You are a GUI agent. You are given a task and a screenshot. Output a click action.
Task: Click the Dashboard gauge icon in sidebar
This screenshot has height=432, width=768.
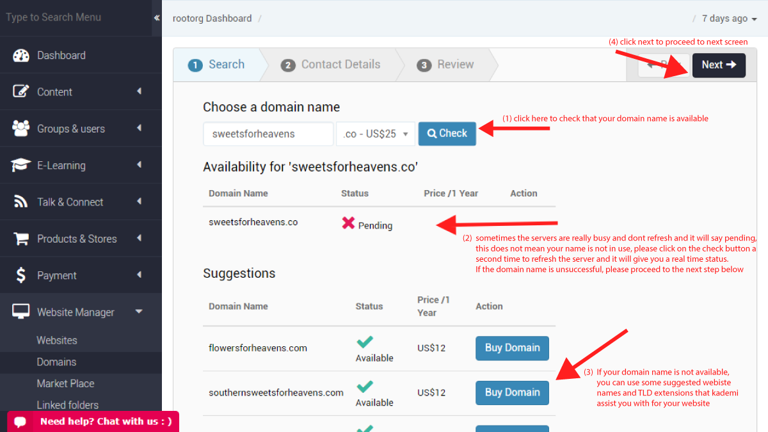pyautogui.click(x=21, y=56)
